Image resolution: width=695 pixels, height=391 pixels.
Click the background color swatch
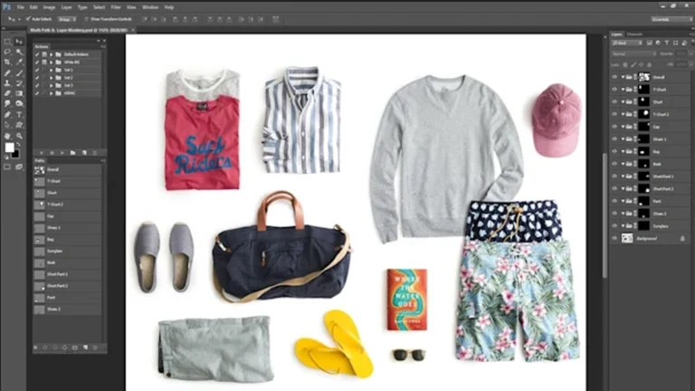point(16,155)
